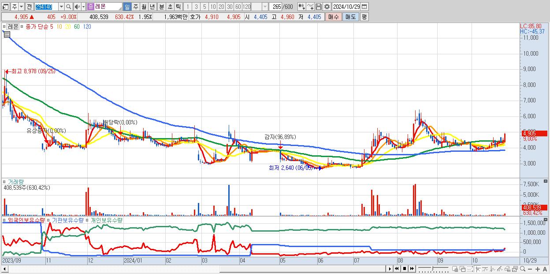Viewport: 550px width, 274px height.
Task: Click the moving average 5 legend
Action: pos(52,26)
